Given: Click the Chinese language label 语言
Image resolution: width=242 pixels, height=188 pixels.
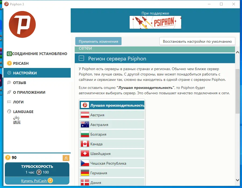Looking at the screenshot, I should pyautogui.click(x=17, y=122).
